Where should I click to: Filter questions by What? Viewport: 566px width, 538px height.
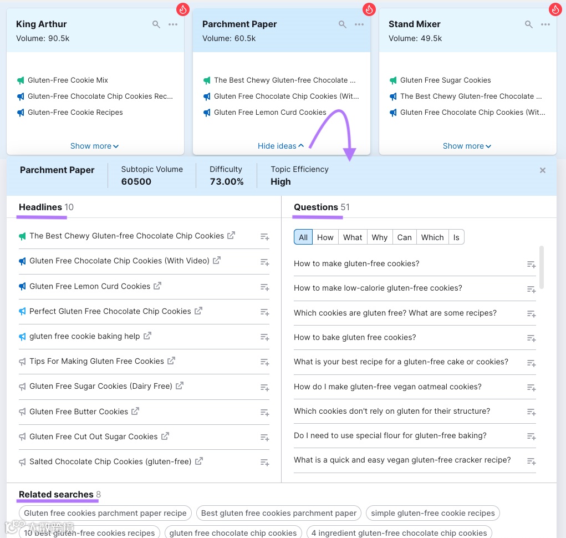353,237
